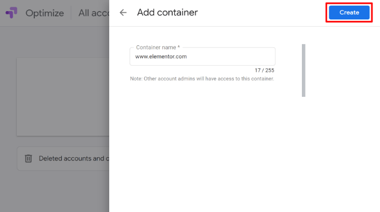Click the 17 / 255 character counter
Viewport: 380px width, 212px height.
point(264,70)
